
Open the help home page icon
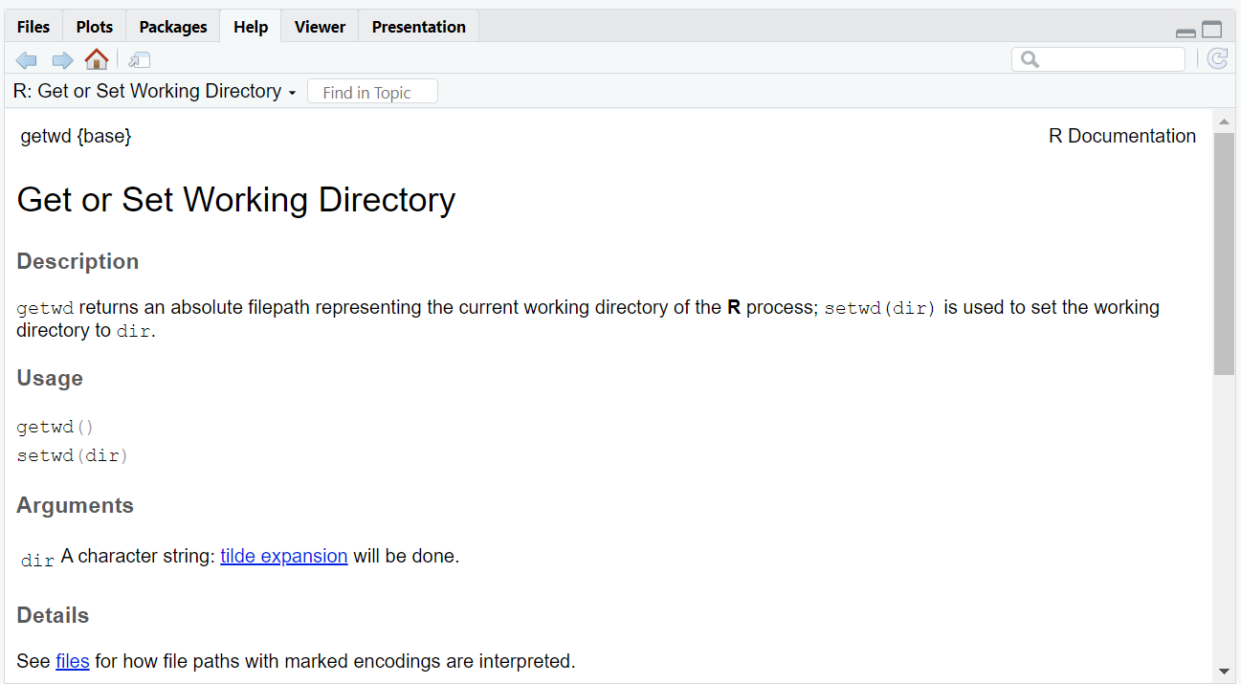(97, 59)
